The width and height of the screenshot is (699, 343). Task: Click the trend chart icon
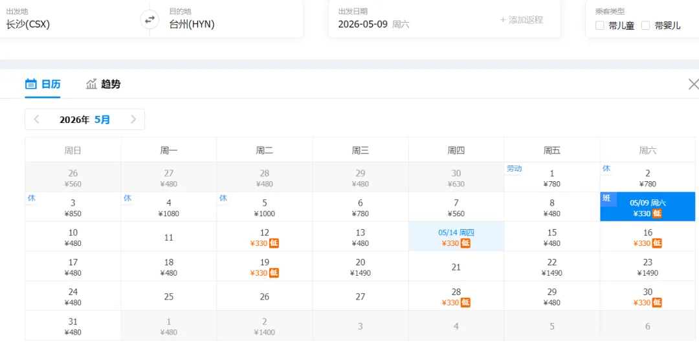click(91, 84)
